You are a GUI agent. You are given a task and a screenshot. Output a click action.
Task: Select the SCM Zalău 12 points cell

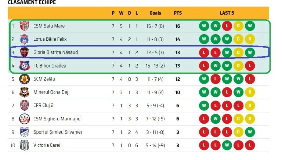click(x=178, y=79)
